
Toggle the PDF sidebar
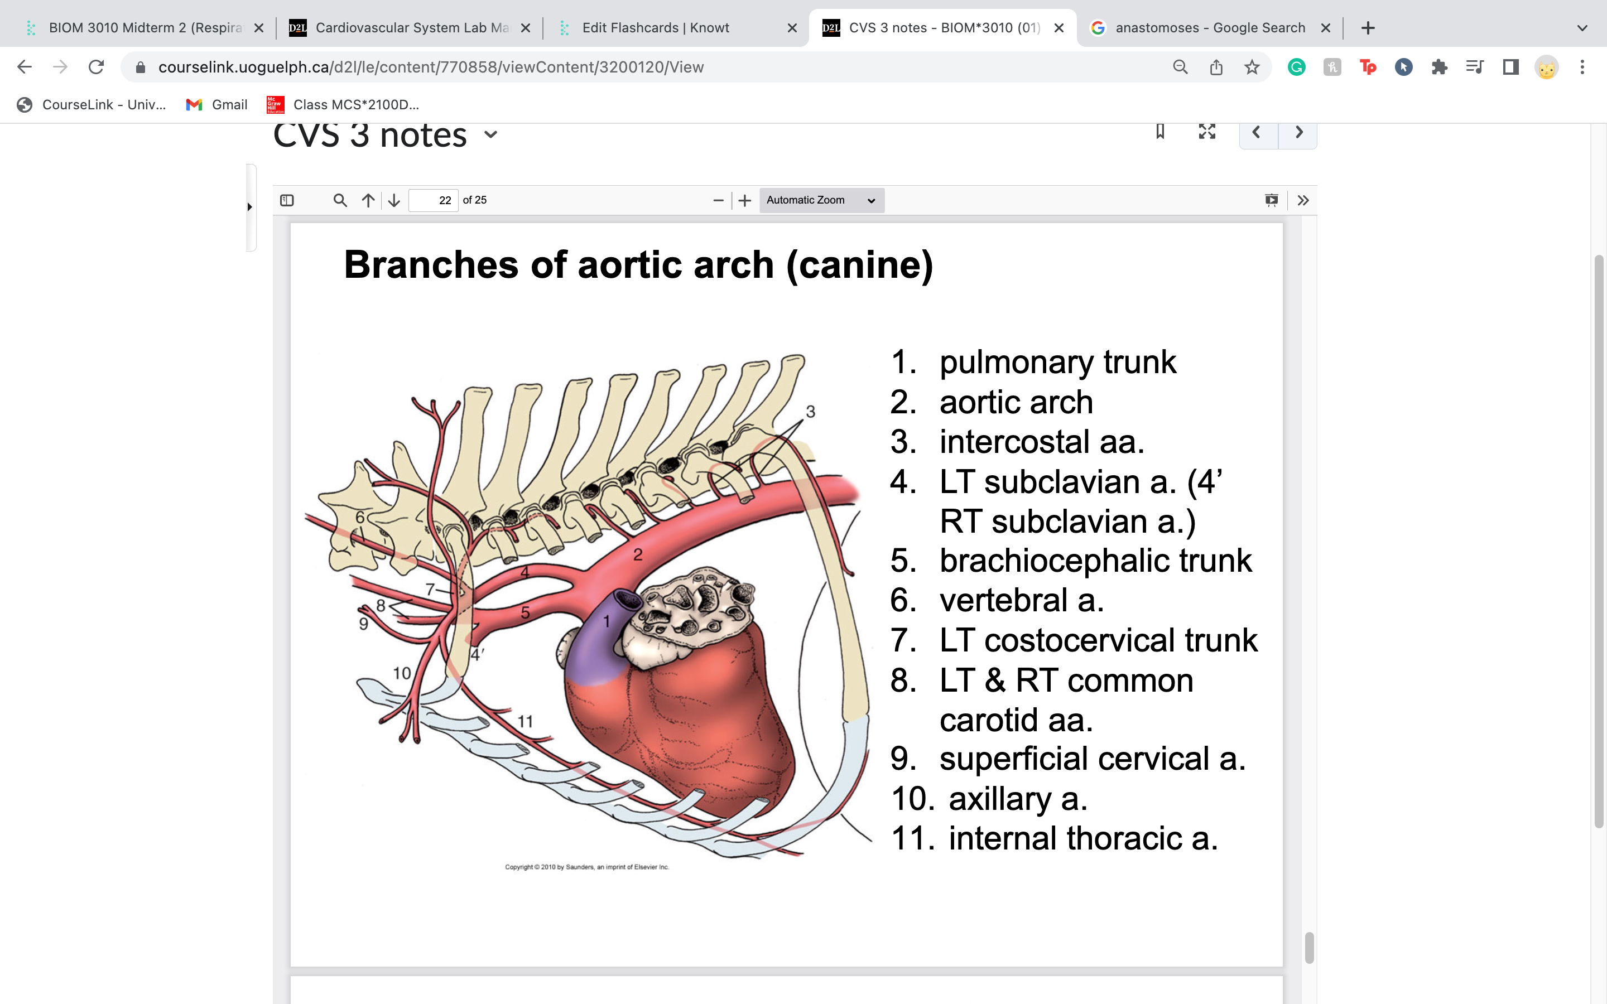coord(287,200)
